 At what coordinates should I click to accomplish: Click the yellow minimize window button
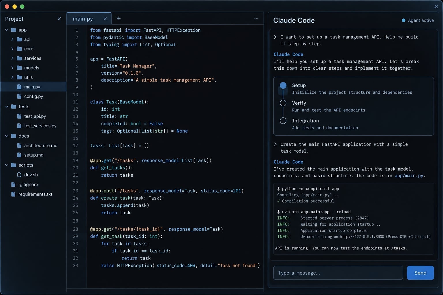pos(15,6)
